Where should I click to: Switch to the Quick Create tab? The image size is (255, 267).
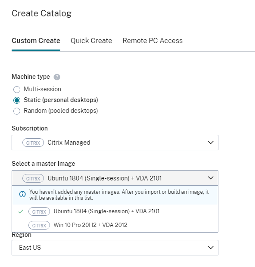91,41
